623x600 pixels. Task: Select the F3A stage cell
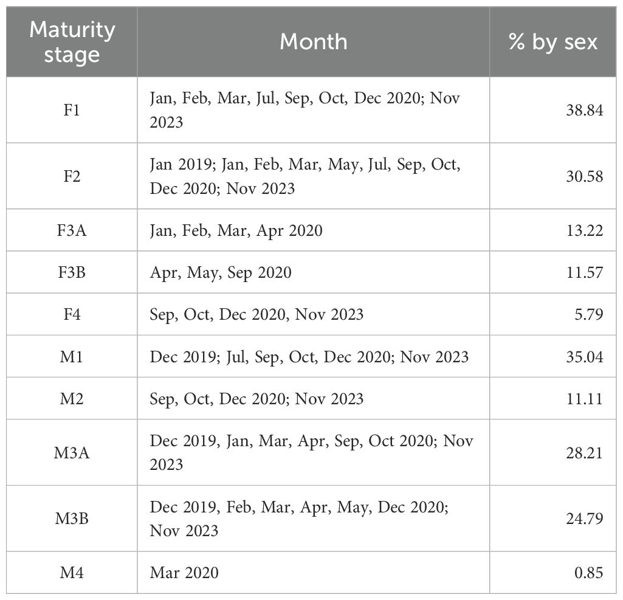coord(72,230)
